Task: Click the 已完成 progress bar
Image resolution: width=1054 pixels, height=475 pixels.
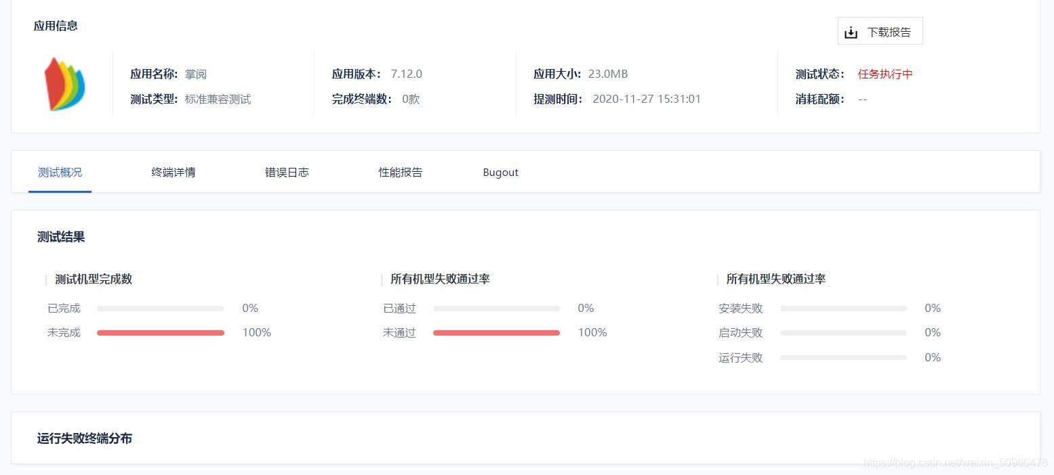Action: point(161,309)
